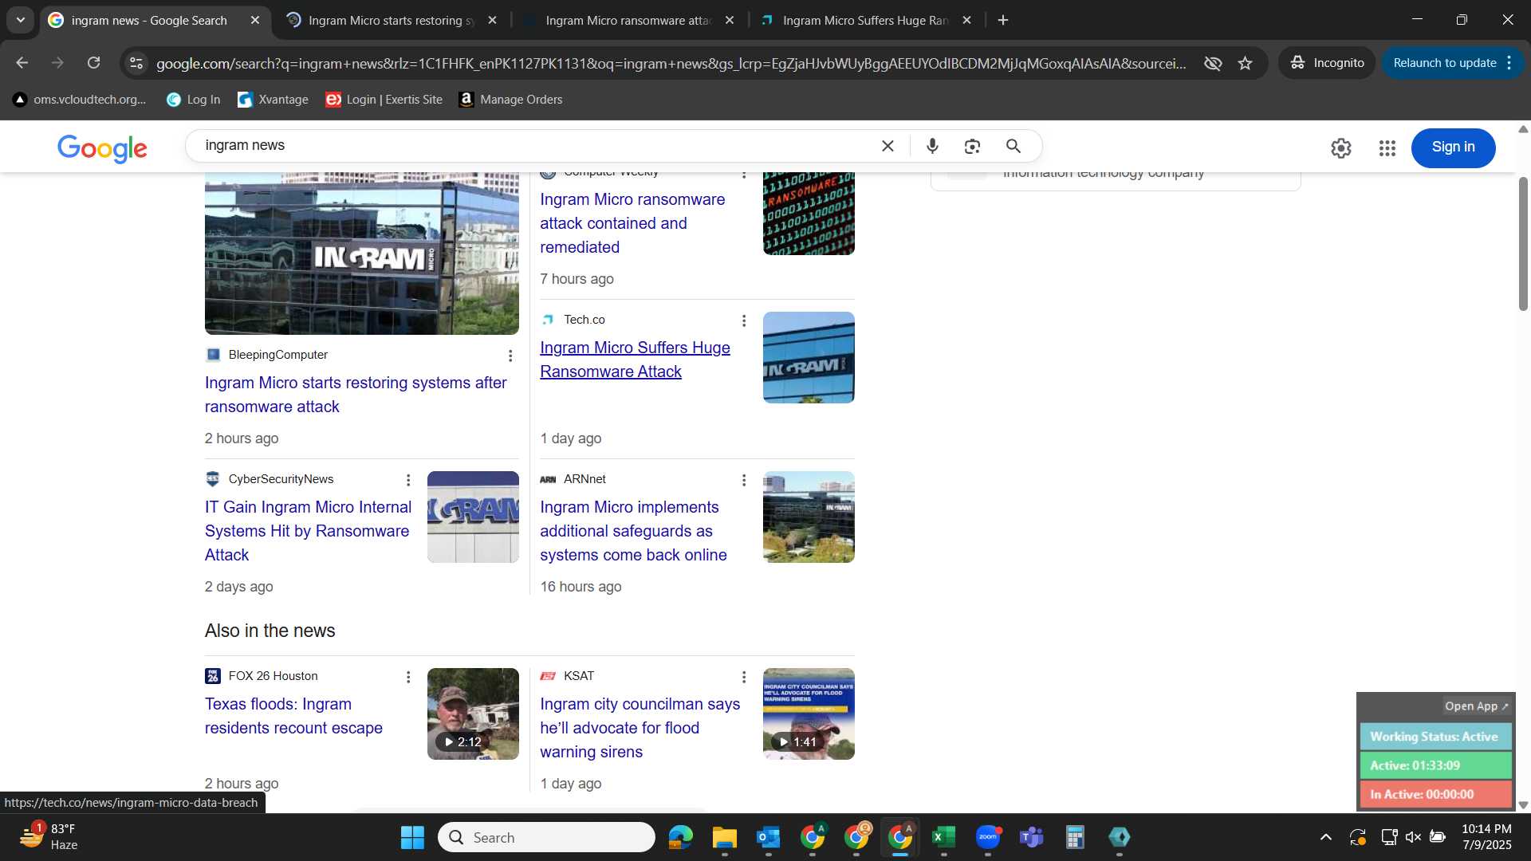Switch to Ingram Micro ransomware attack tab
1531x861 pixels.
(x=628, y=20)
